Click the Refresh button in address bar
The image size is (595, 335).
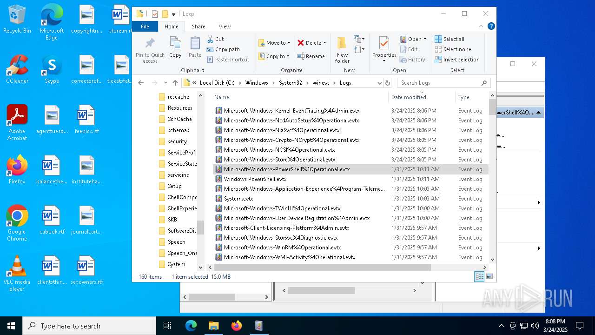tap(388, 83)
